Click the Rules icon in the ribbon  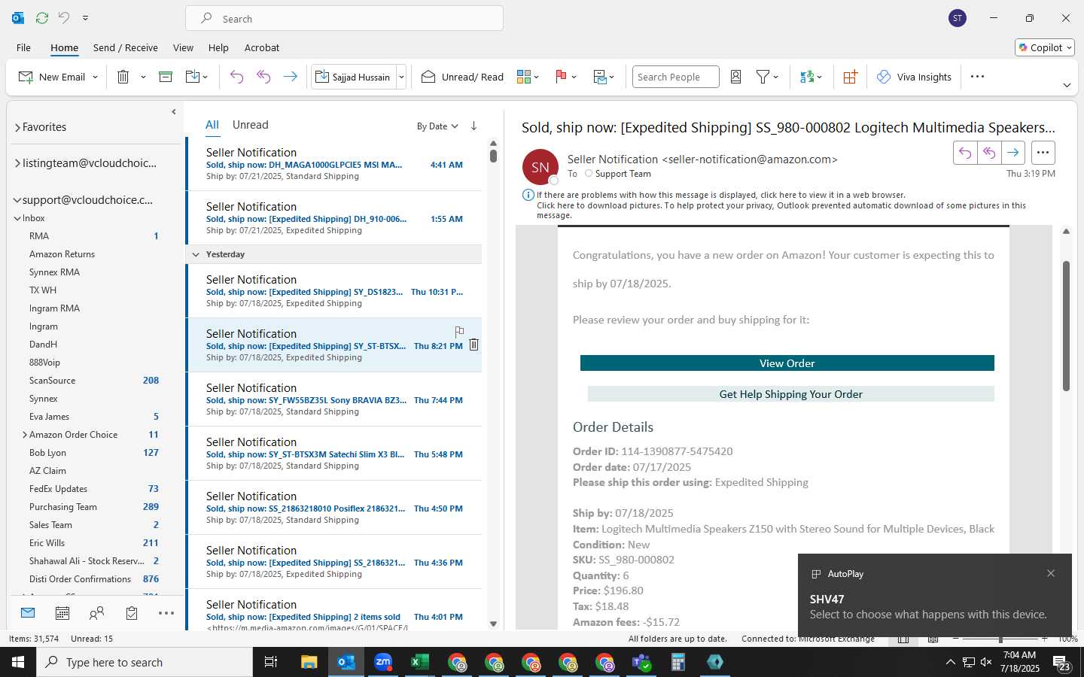pos(604,77)
